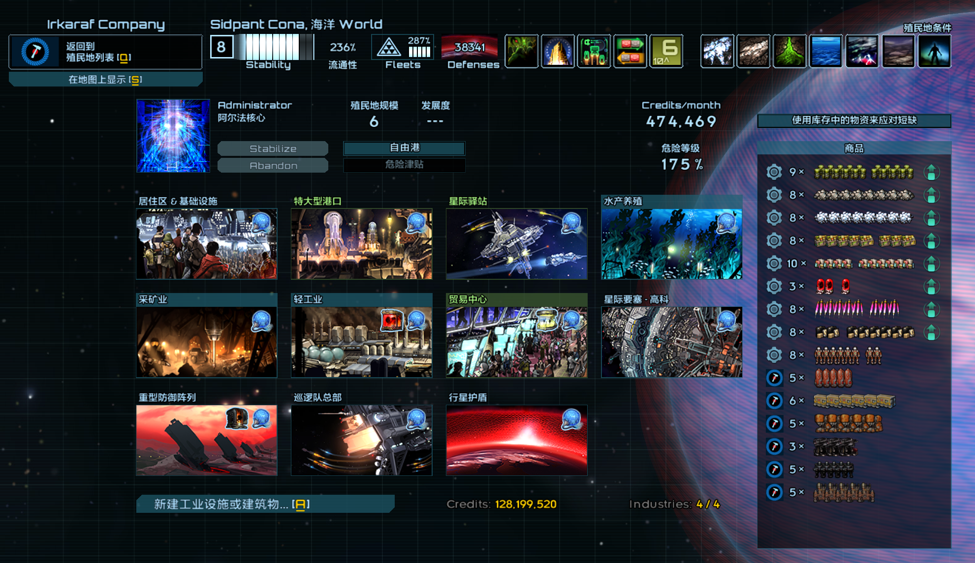Screen dimensions: 975x563
Task: Click the Fleets triangle icon
Action: pyautogui.click(x=389, y=48)
